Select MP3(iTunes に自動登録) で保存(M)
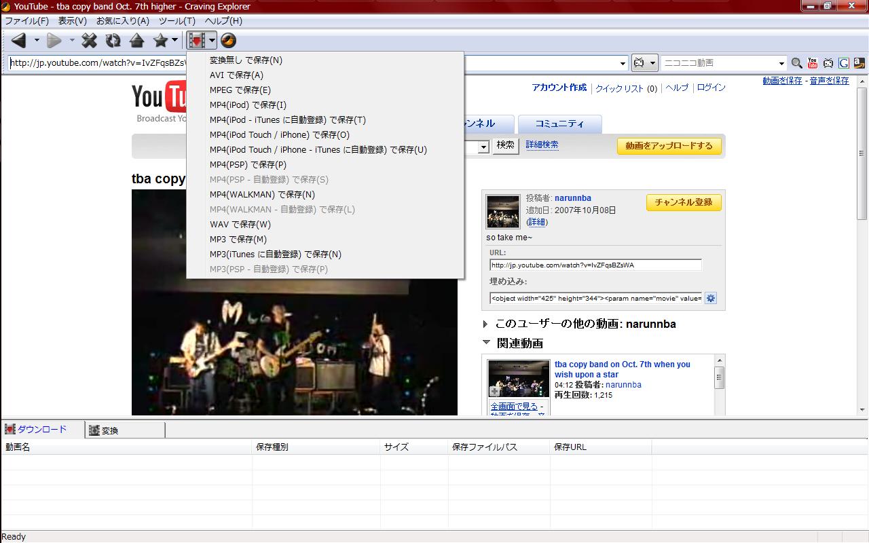Screen dimensions: 869x543 [325, 255]
